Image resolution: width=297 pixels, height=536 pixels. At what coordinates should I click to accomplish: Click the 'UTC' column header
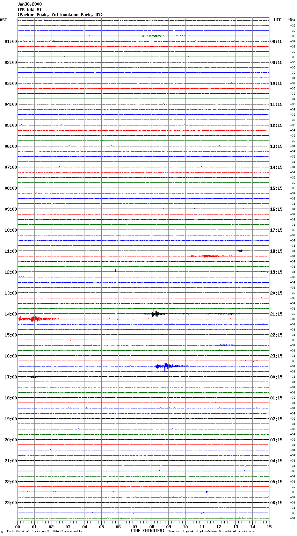(277, 20)
